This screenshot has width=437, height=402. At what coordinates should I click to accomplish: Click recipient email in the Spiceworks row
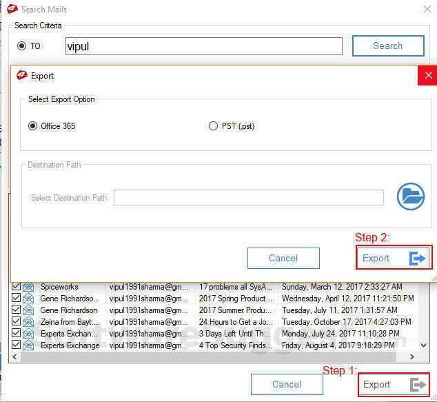pyautogui.click(x=149, y=287)
